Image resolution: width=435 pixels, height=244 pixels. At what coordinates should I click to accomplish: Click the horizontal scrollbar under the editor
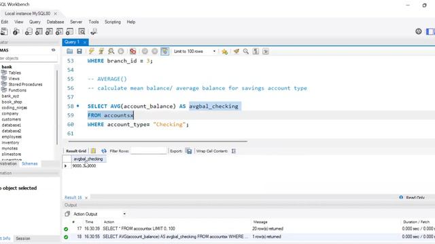point(158,142)
